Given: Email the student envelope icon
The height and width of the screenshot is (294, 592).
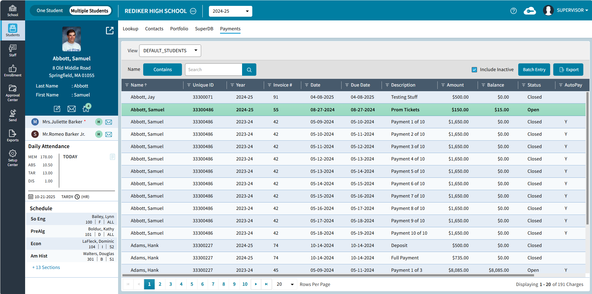Looking at the screenshot, I should [72, 109].
